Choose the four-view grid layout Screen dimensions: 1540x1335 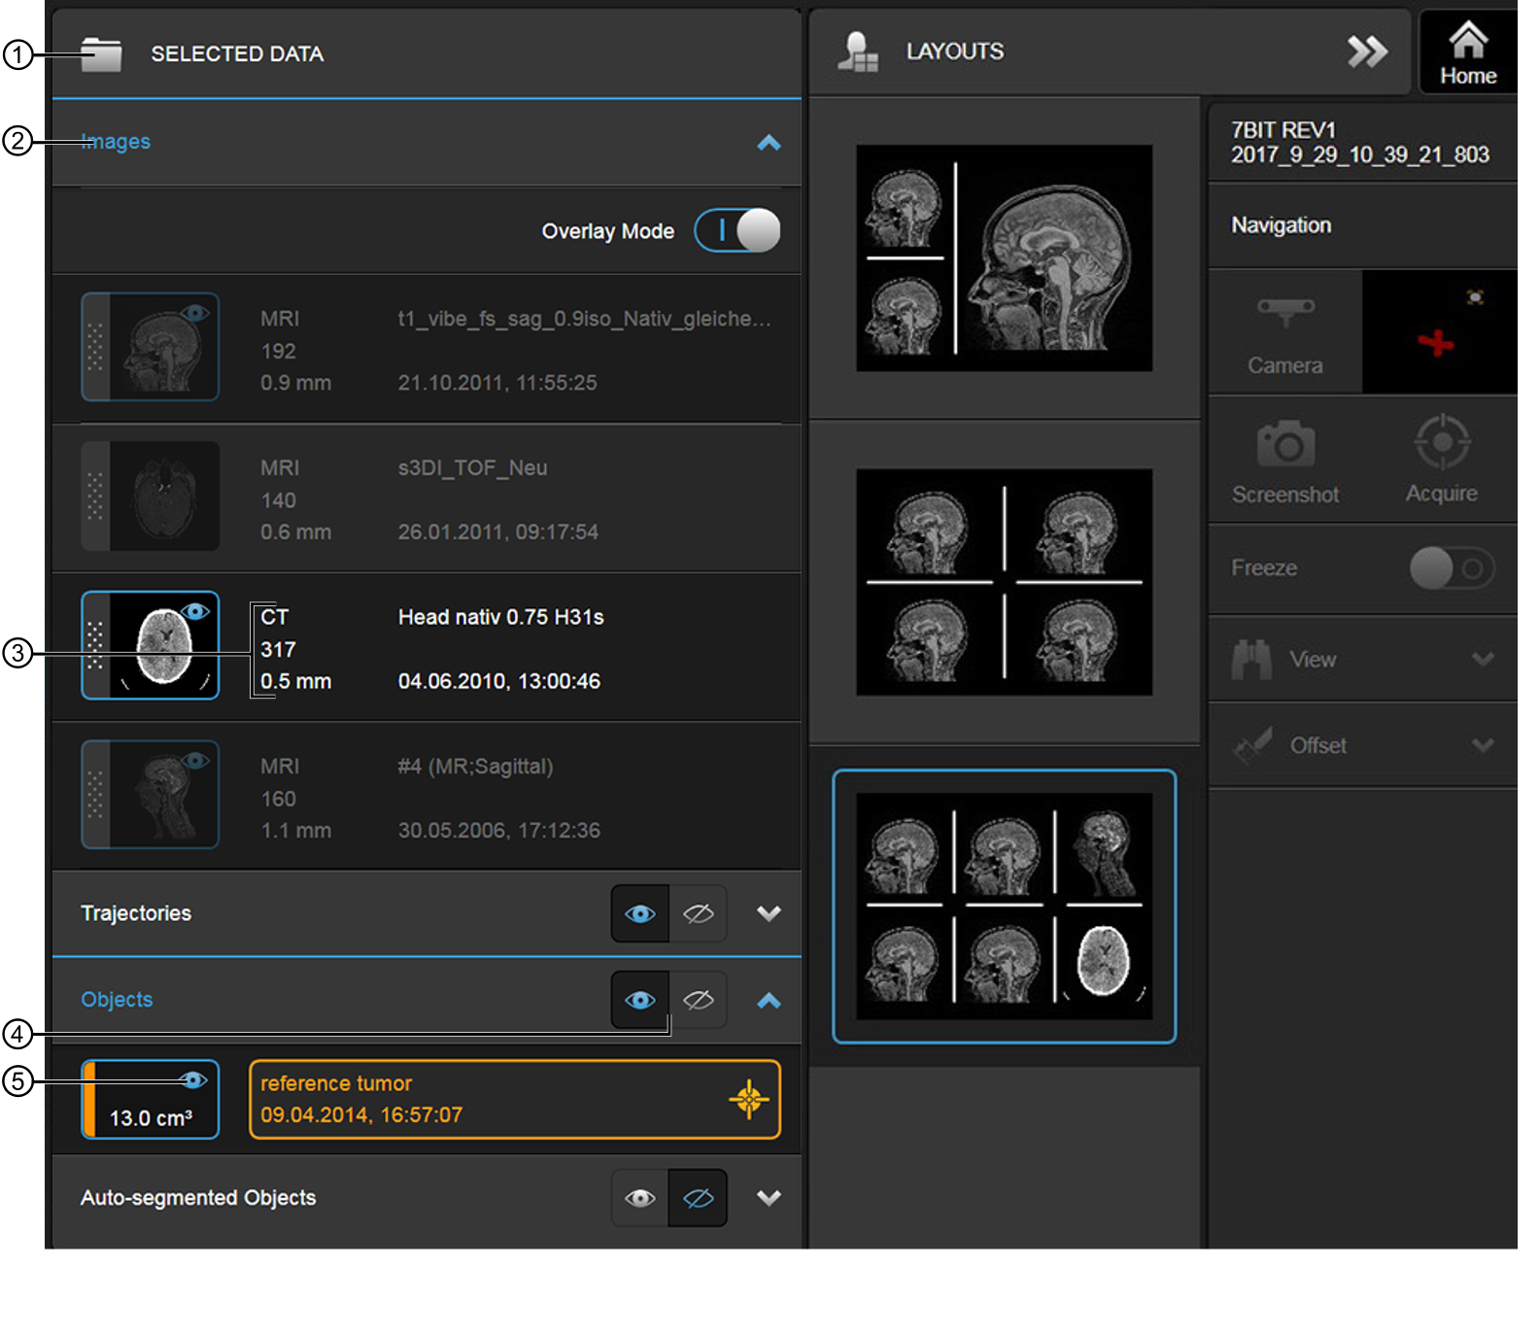(x=1004, y=583)
